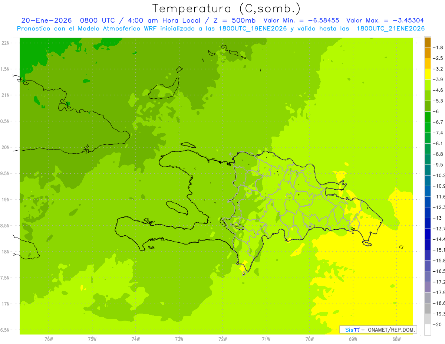Click the blue legend swatch between -11.6 and -12.3
This screenshot has width=445, height=344.
tap(428, 202)
